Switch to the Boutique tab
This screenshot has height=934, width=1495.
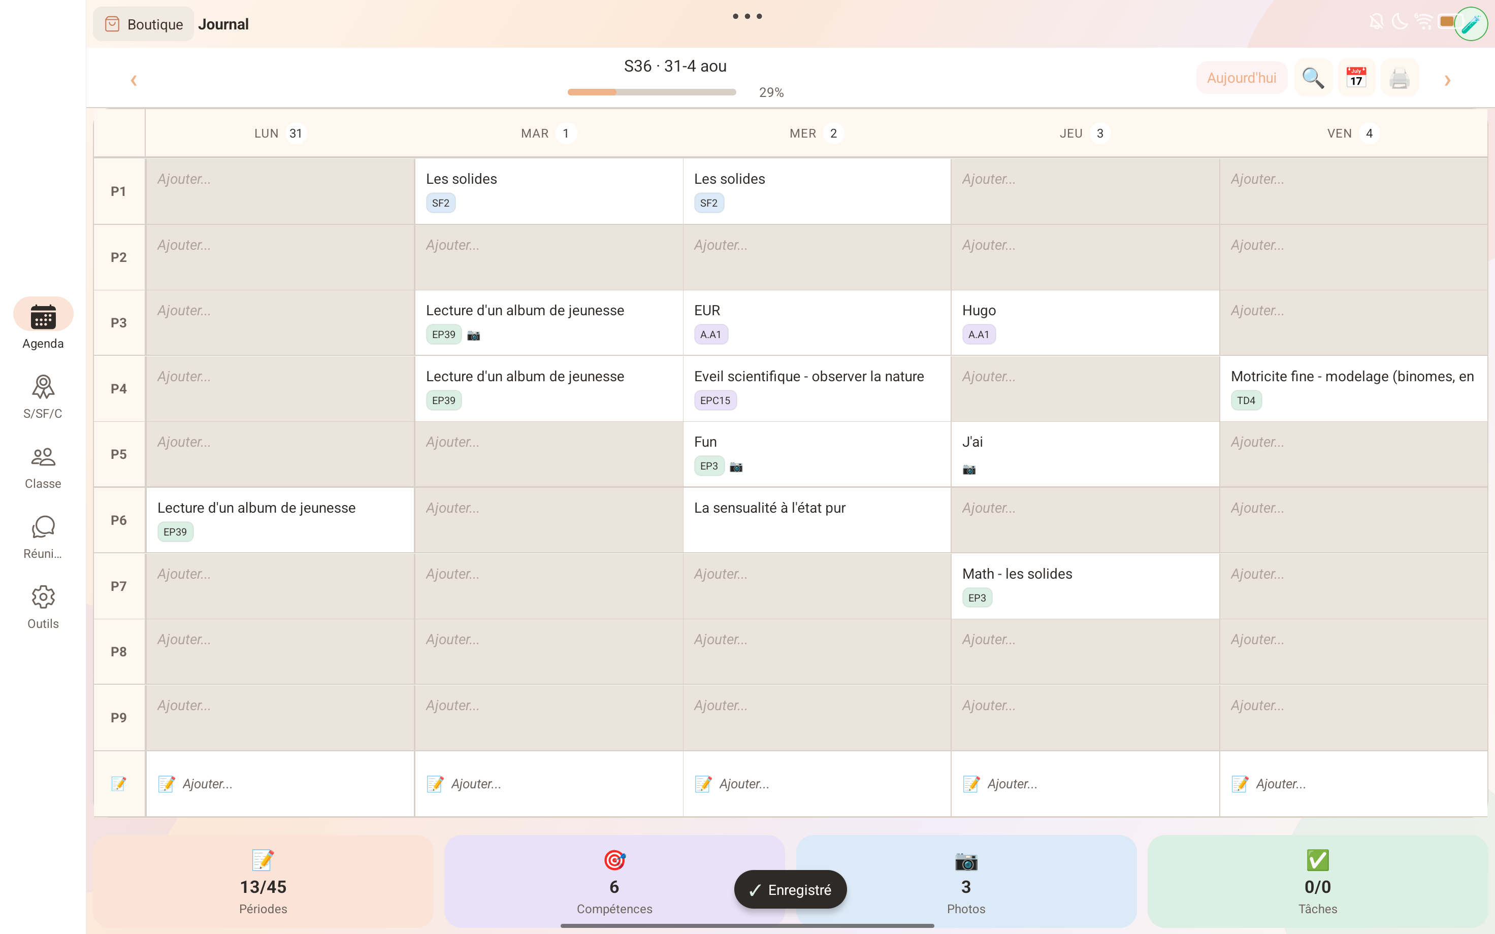click(x=144, y=24)
